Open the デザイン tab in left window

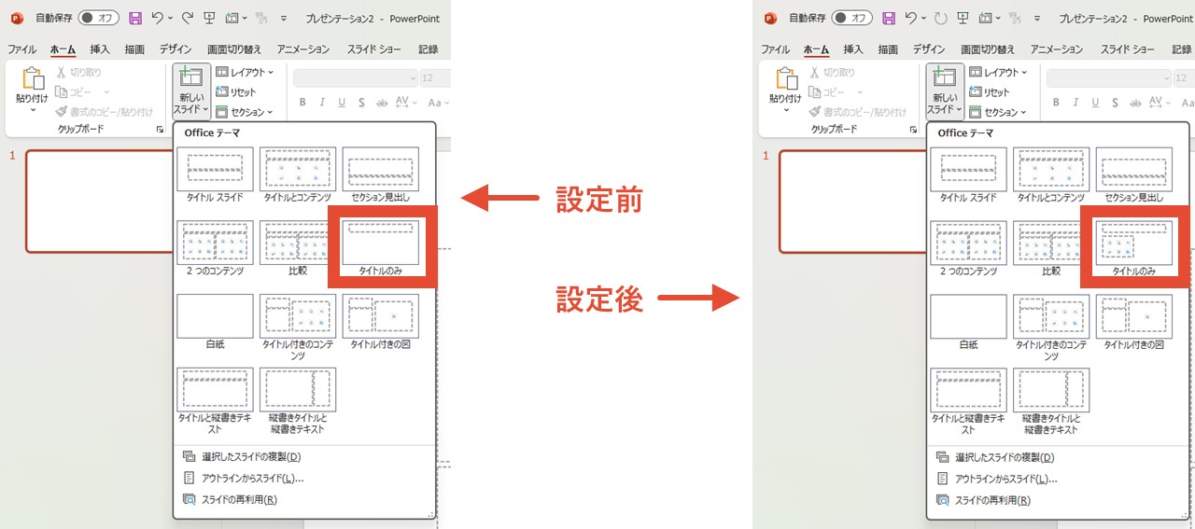coord(176,49)
